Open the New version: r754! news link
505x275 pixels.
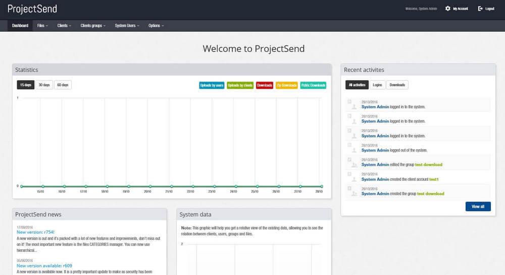35,232
